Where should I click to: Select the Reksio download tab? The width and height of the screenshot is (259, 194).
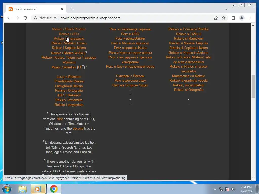pos(36,9)
